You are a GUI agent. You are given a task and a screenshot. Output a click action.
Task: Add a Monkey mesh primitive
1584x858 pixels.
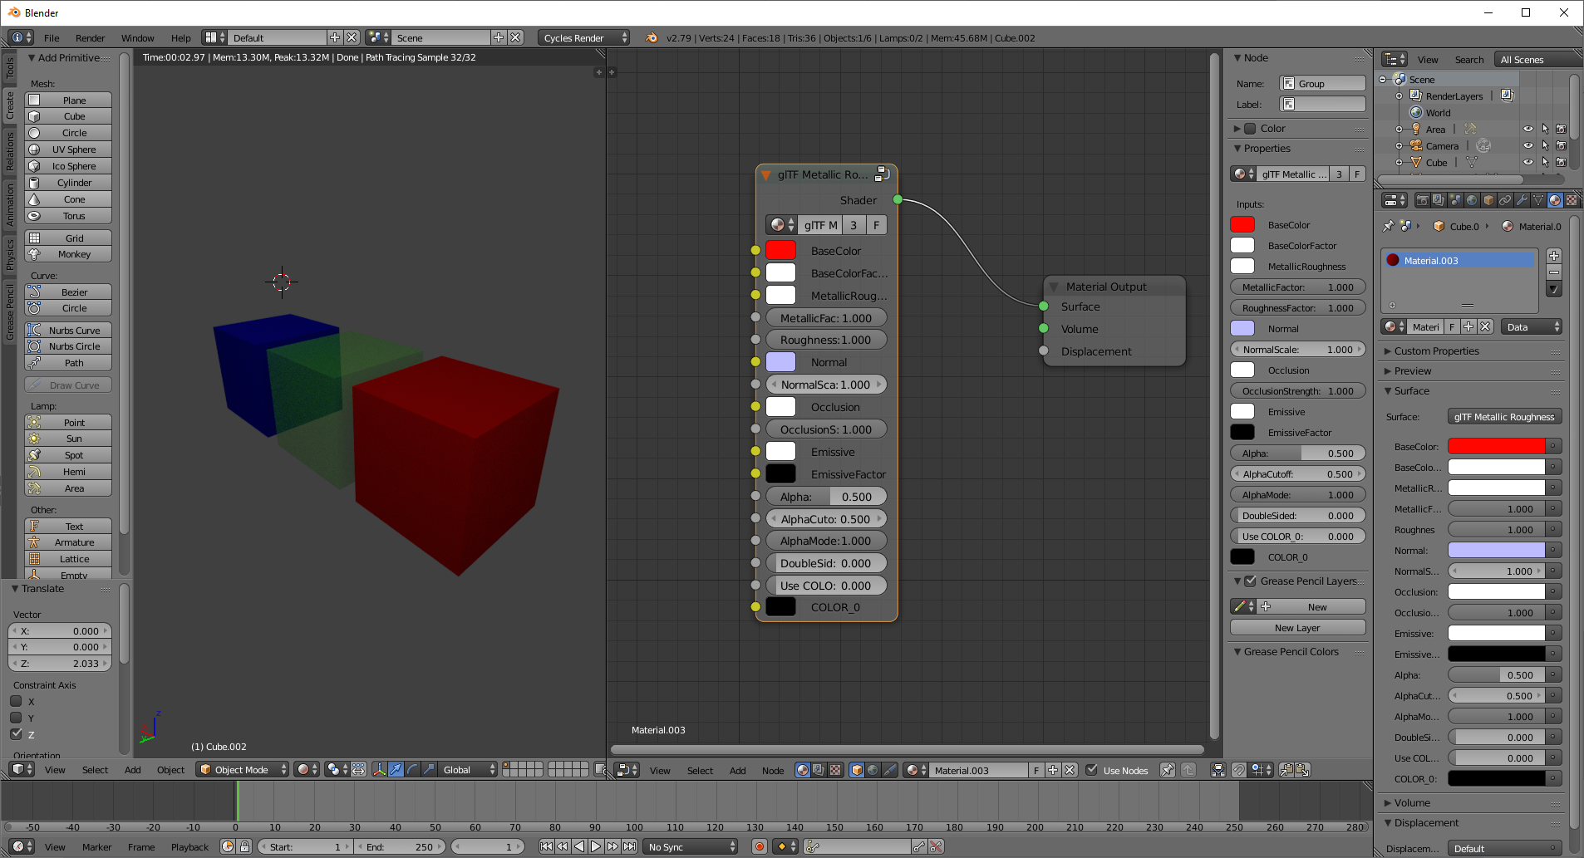(x=68, y=254)
